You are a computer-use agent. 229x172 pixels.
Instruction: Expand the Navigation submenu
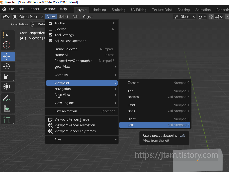[82, 89]
